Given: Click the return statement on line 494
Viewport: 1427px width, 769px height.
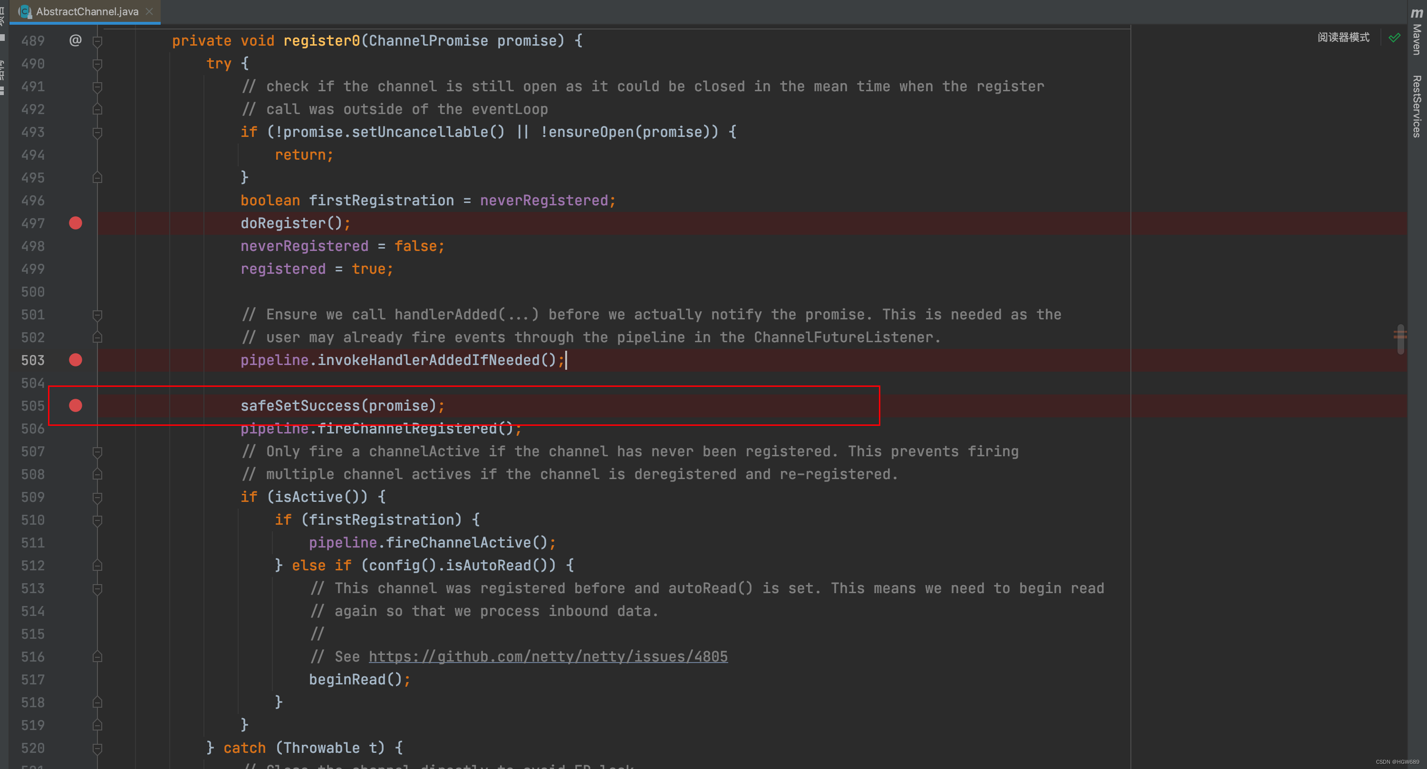Looking at the screenshot, I should (304, 154).
